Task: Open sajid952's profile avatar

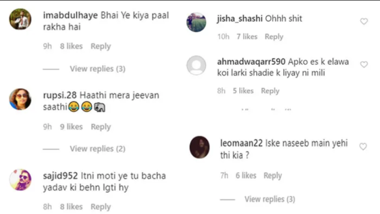Action: (x=20, y=179)
